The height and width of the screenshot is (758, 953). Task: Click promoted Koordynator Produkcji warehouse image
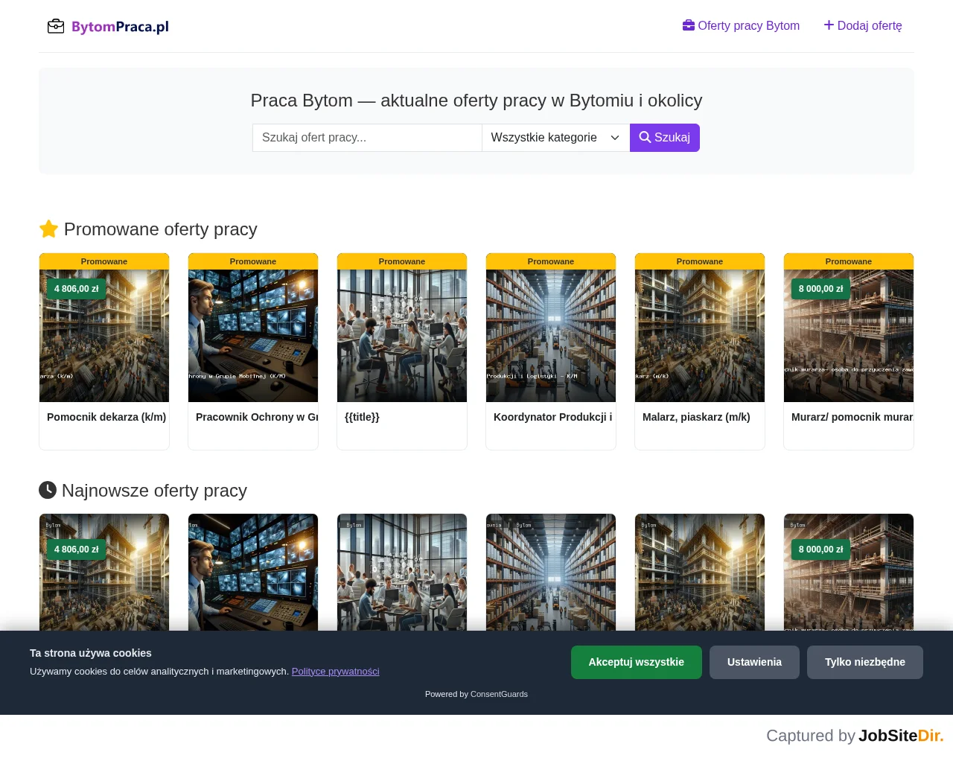point(551,336)
